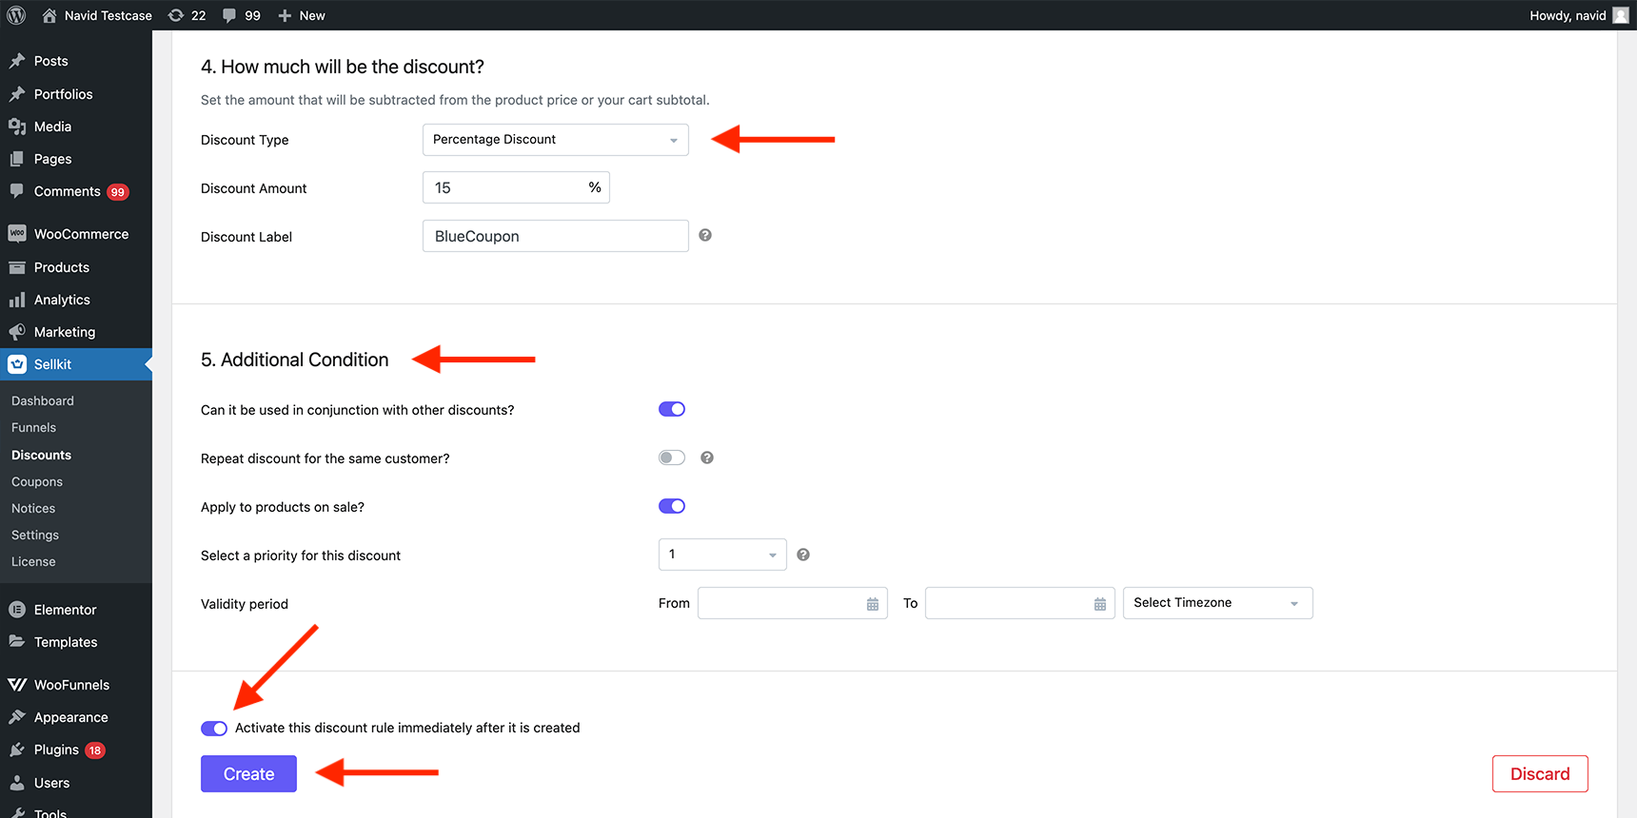Viewport: 1637px width, 818px height.
Task: Open calendar icon in the To date field
Action: point(1100,604)
